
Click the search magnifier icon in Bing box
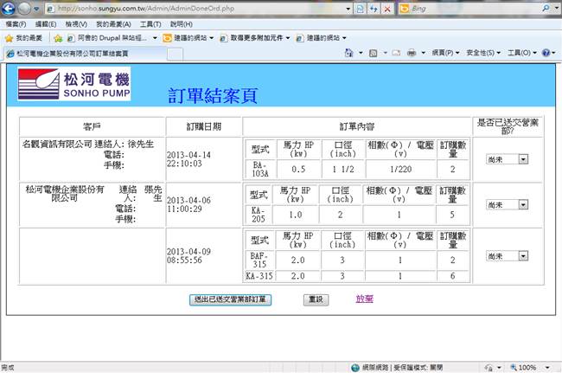click(546, 8)
